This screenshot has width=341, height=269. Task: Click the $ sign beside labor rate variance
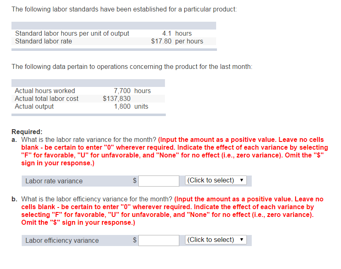point(134,181)
